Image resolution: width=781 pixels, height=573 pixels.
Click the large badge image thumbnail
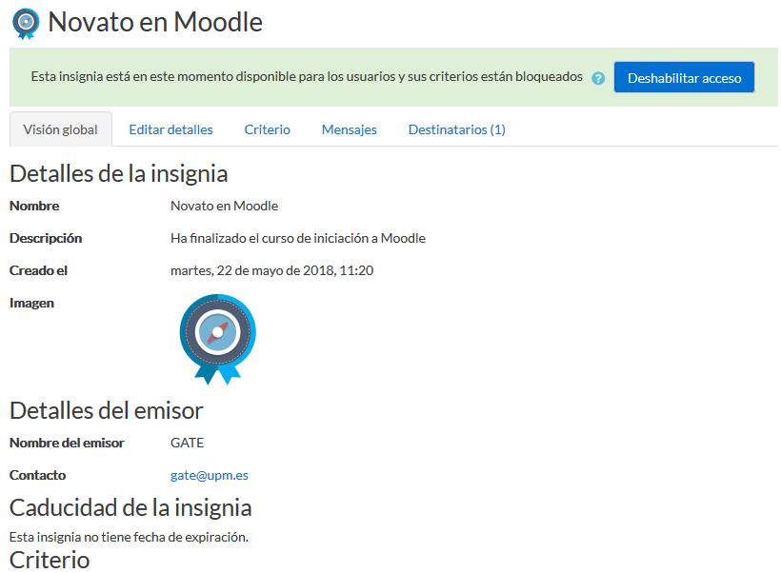(218, 339)
